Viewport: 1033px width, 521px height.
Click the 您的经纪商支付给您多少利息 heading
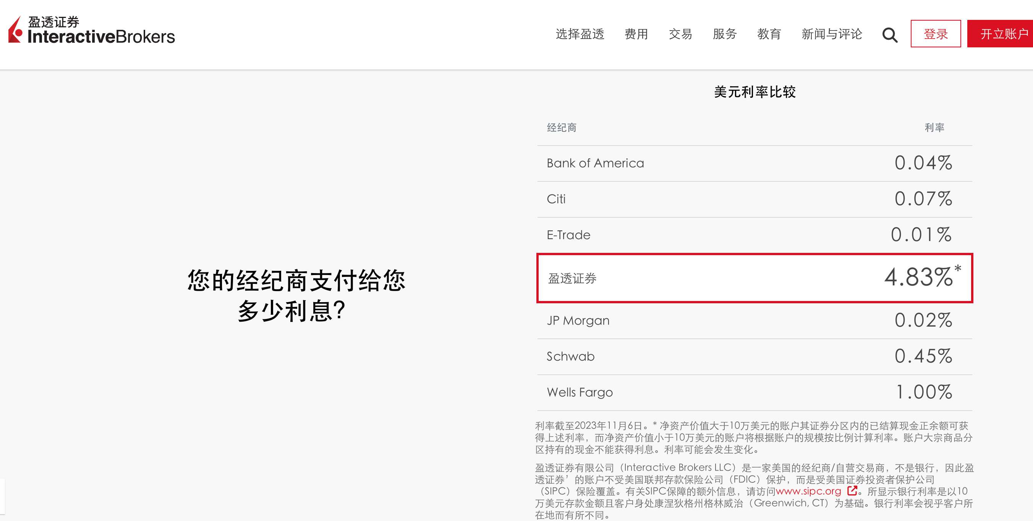click(296, 295)
